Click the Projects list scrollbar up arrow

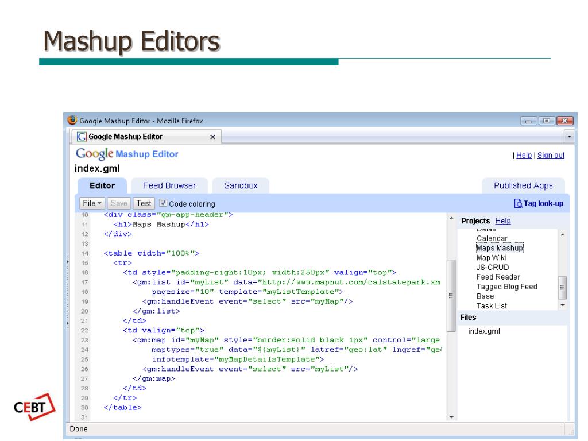click(x=562, y=234)
